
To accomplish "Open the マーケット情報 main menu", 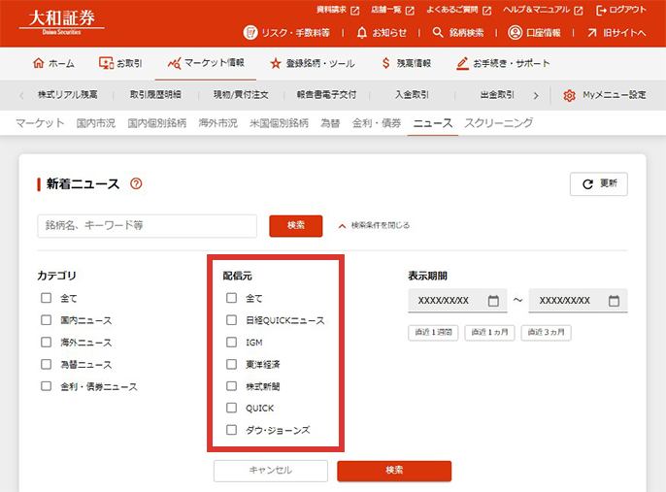I will pos(205,63).
